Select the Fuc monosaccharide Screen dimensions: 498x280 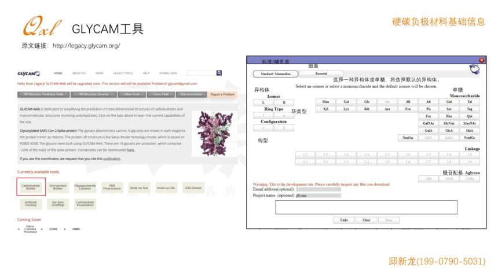(x=429, y=116)
